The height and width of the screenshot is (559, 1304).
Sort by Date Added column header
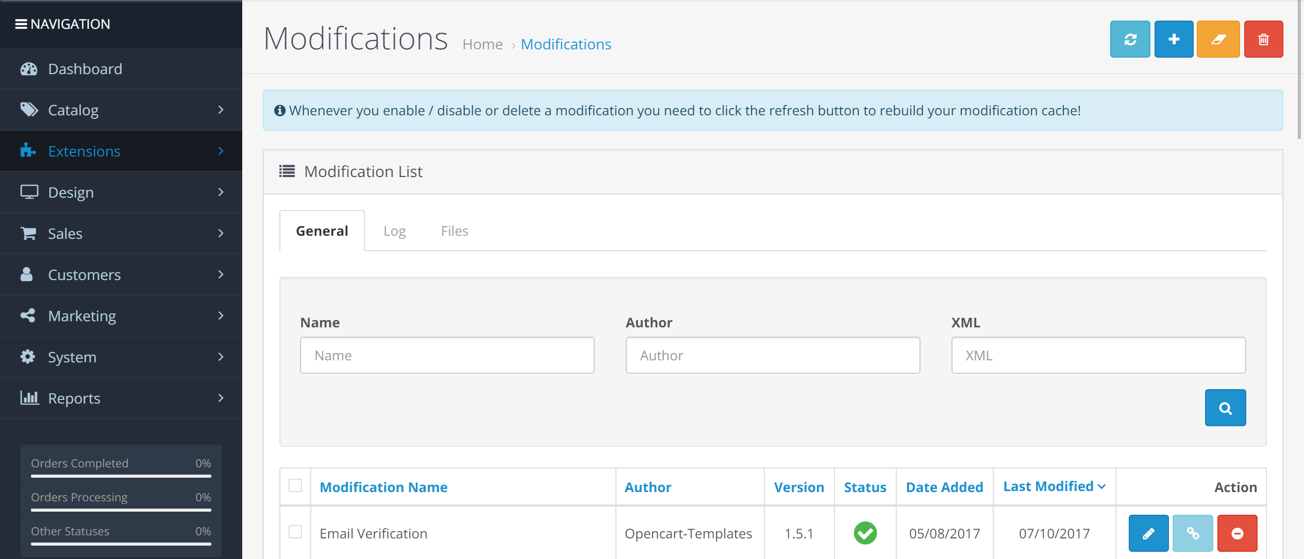[944, 487]
